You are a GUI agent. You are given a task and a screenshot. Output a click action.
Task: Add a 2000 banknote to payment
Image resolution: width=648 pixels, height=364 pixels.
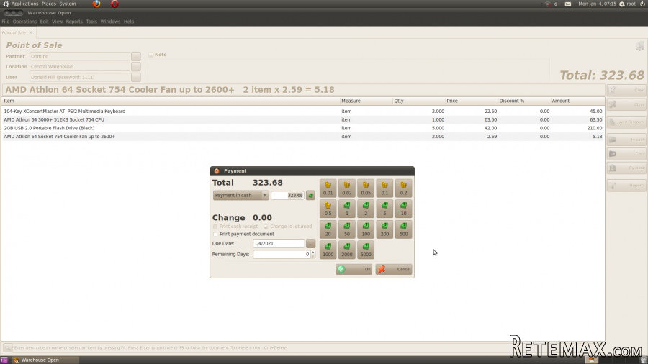click(x=347, y=250)
